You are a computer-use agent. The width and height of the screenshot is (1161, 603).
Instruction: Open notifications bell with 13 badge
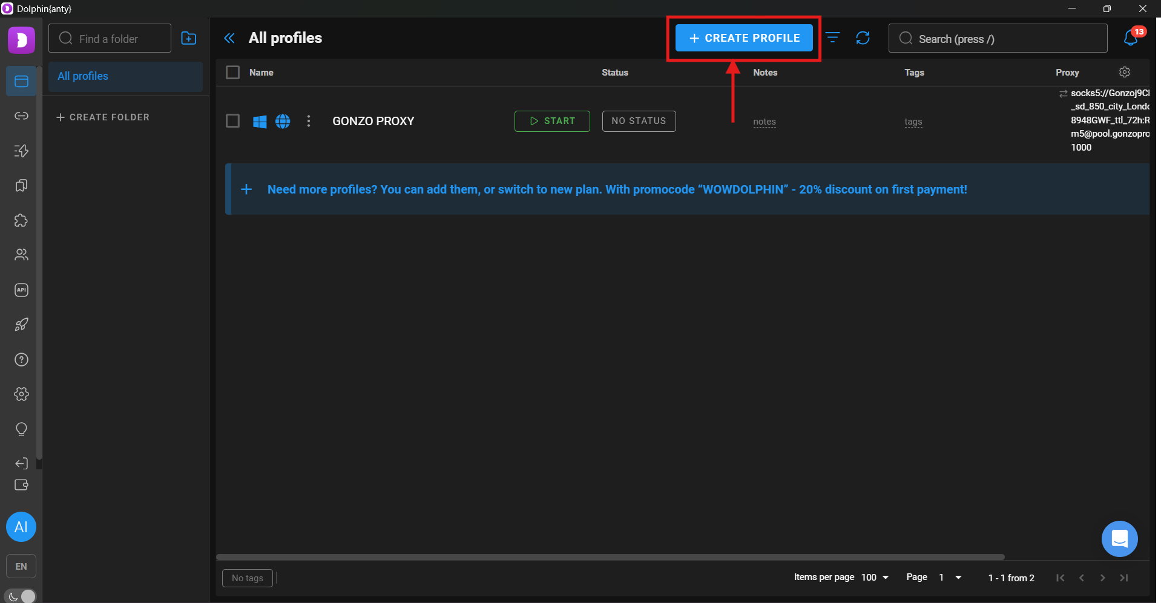tap(1131, 37)
